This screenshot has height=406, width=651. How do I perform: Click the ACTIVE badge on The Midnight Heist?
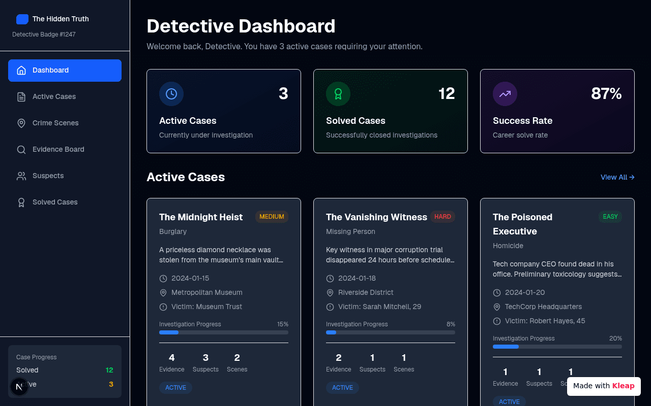point(175,388)
